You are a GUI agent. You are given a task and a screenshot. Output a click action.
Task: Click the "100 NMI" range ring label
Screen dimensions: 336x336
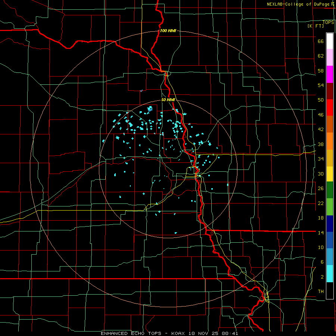pos(168,31)
